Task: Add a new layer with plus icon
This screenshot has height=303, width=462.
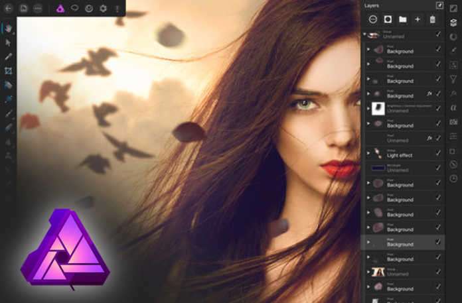Action: 418,19
